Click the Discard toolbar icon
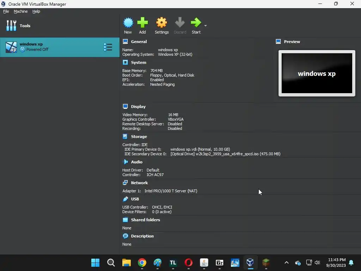 [x=180, y=23]
